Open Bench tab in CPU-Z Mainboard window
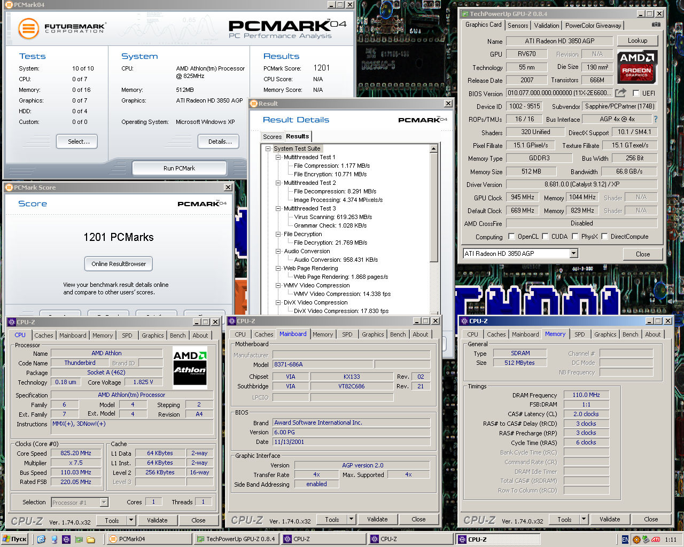This screenshot has height=547, width=684. pyautogui.click(x=398, y=334)
